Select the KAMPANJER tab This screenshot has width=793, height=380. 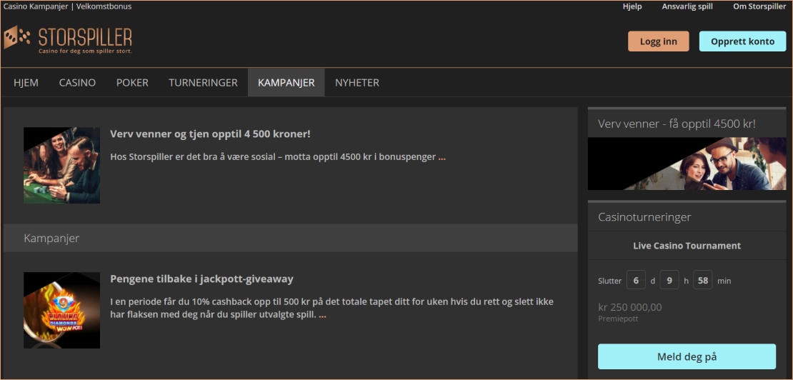coord(286,82)
